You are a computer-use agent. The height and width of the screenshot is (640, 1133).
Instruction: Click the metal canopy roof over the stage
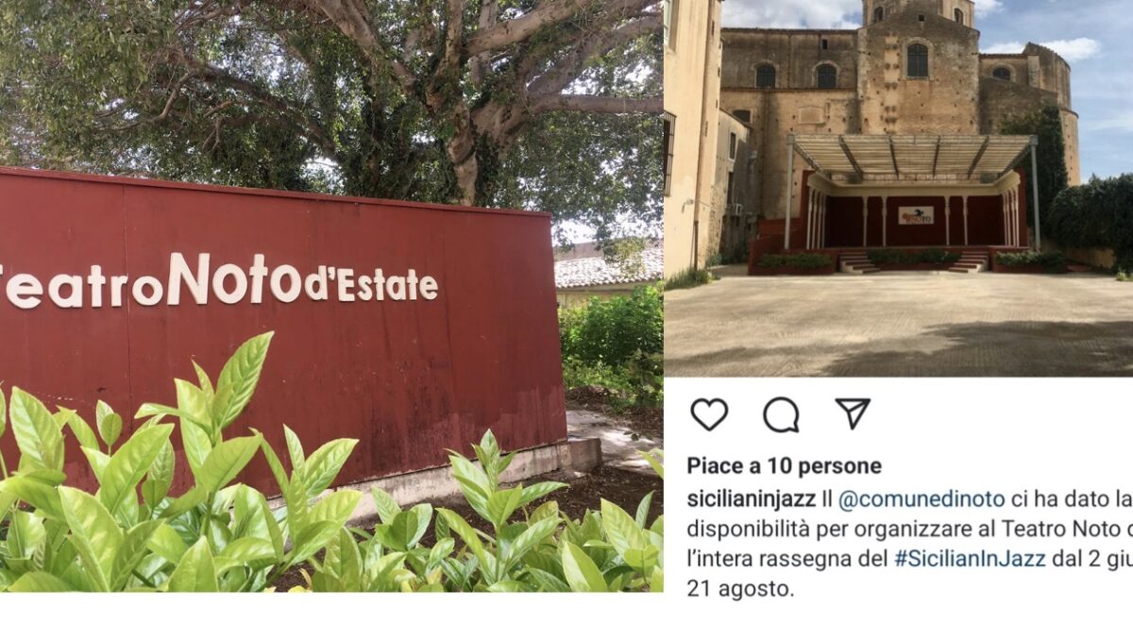tap(911, 156)
